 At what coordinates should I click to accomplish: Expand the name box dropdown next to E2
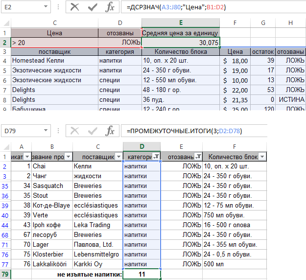point(45,7)
